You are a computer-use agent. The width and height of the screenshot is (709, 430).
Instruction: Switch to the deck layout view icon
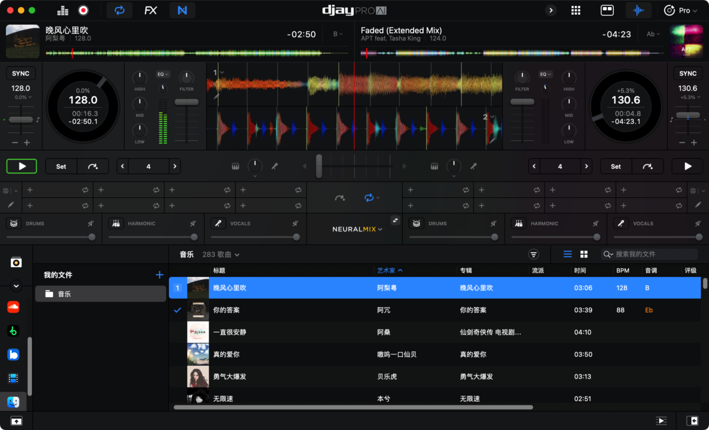(607, 10)
